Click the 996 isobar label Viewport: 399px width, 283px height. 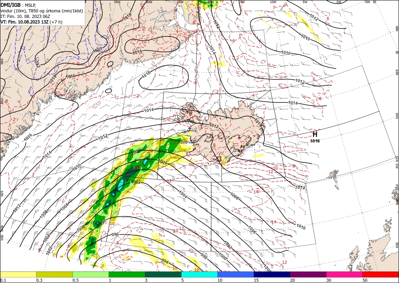[x=115, y=234]
